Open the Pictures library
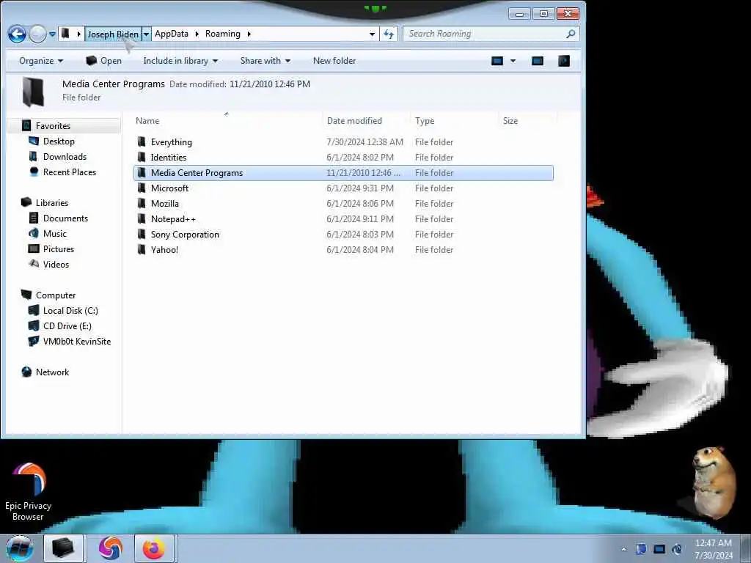The height and width of the screenshot is (563, 751). point(59,249)
